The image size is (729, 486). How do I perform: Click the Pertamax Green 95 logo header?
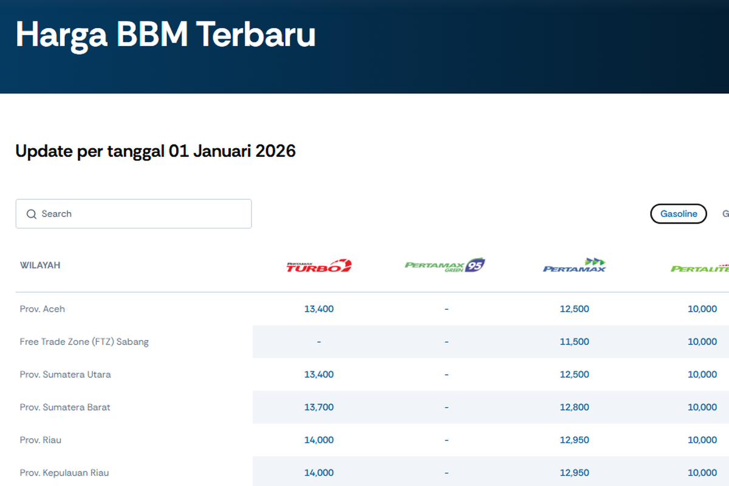pyautogui.click(x=445, y=265)
